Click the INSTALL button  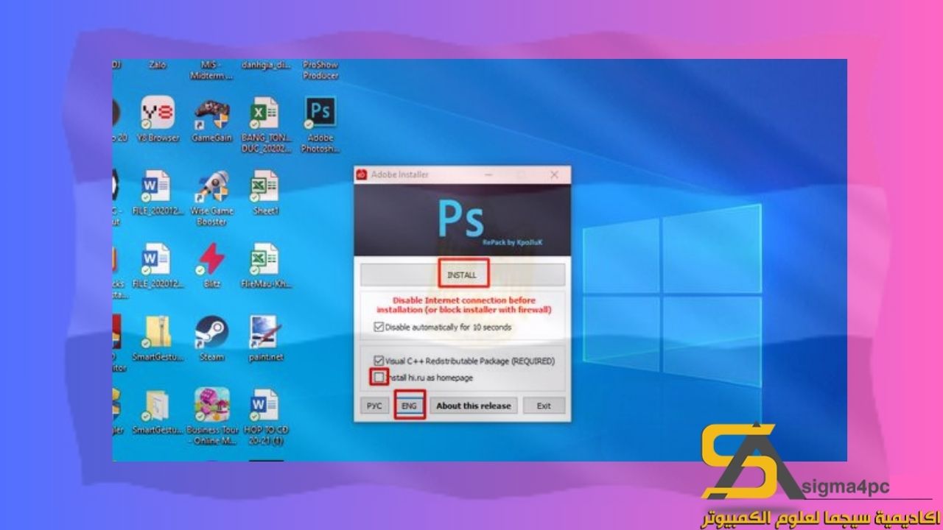click(x=462, y=275)
